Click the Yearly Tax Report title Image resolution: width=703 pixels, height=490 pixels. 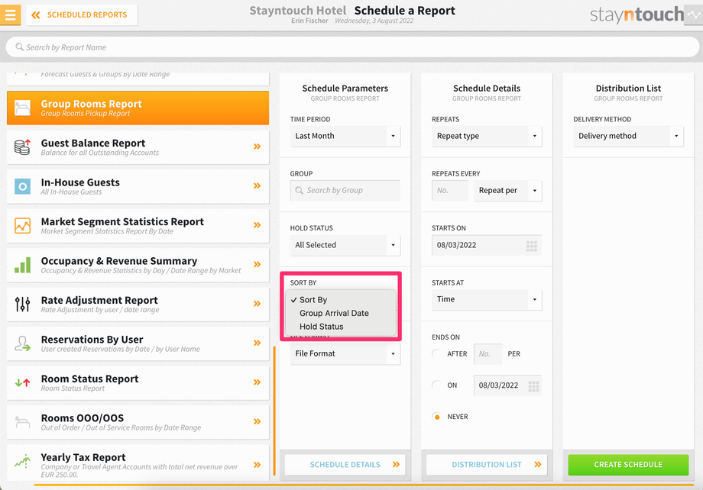(x=83, y=458)
